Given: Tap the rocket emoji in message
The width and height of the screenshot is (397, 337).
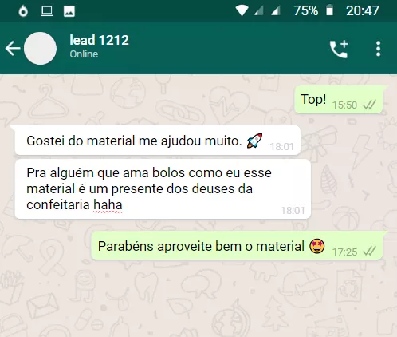Looking at the screenshot, I should (254, 141).
